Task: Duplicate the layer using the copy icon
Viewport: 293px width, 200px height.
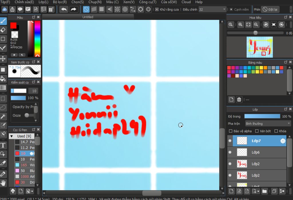Action: 274,191
